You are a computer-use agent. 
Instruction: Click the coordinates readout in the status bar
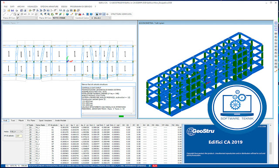17,166
